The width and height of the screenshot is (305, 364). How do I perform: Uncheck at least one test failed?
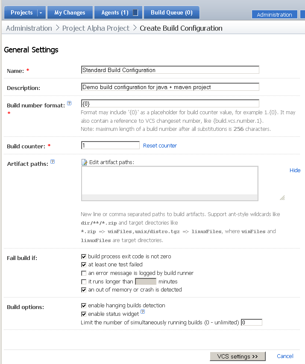(84, 265)
